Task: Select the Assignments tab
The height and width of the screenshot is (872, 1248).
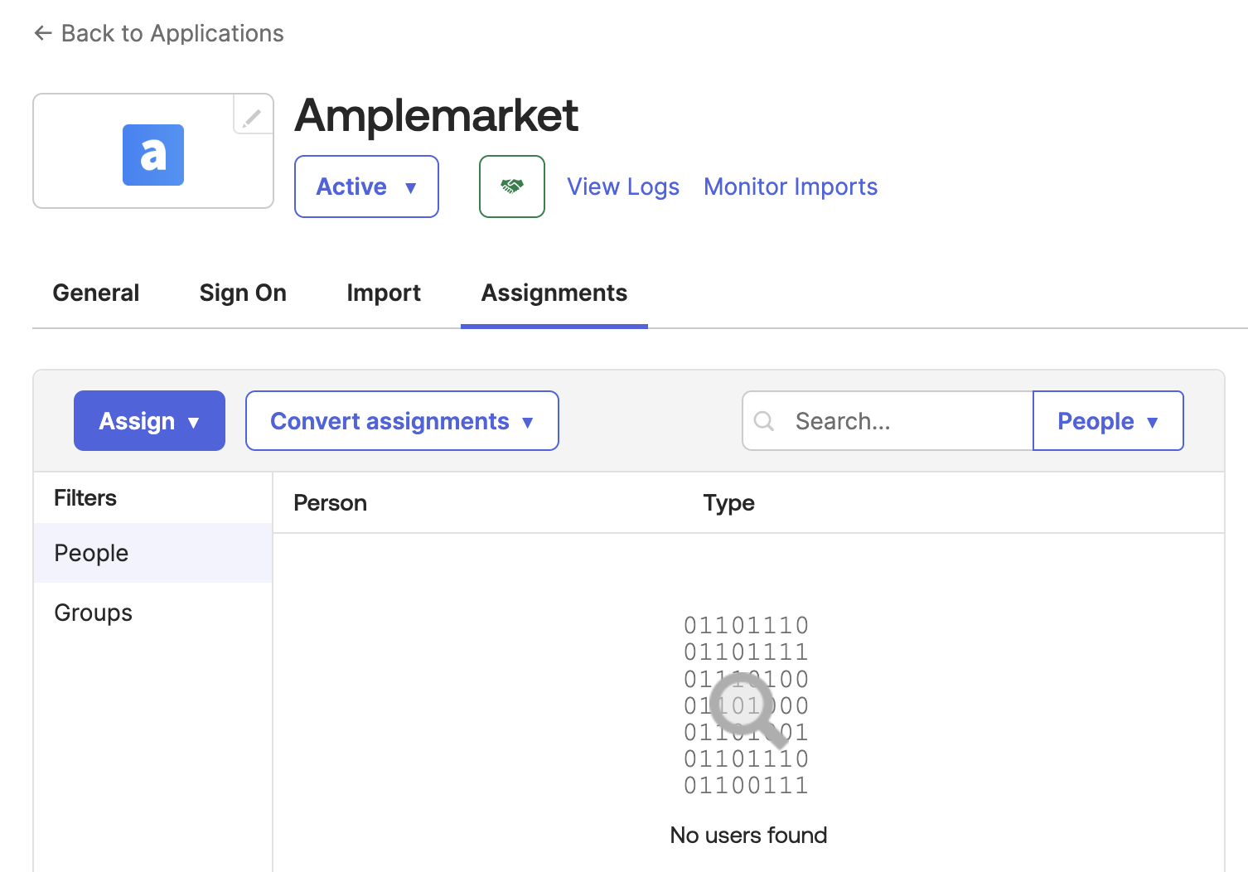Action: pyautogui.click(x=554, y=293)
